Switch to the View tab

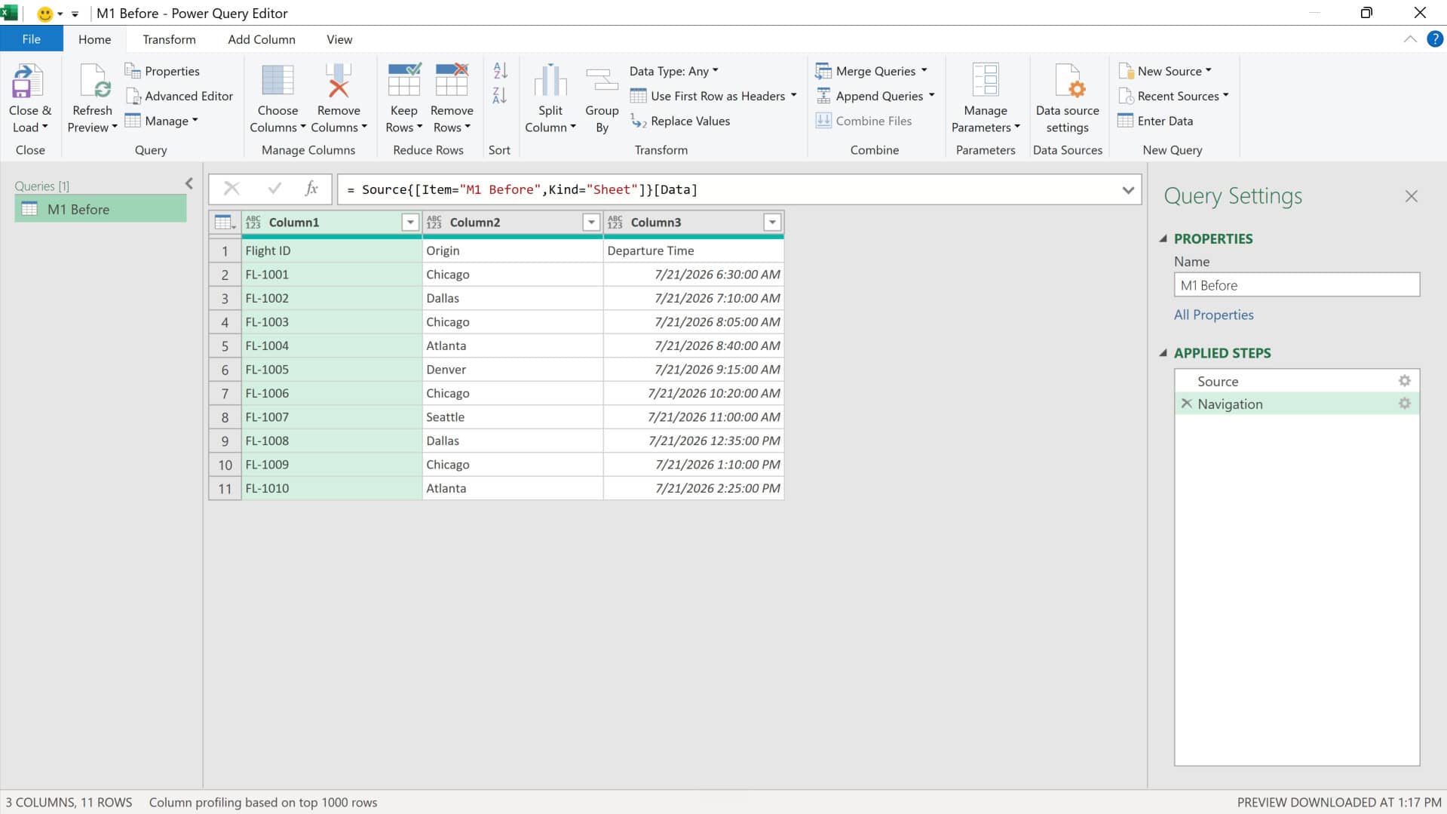pos(339,39)
